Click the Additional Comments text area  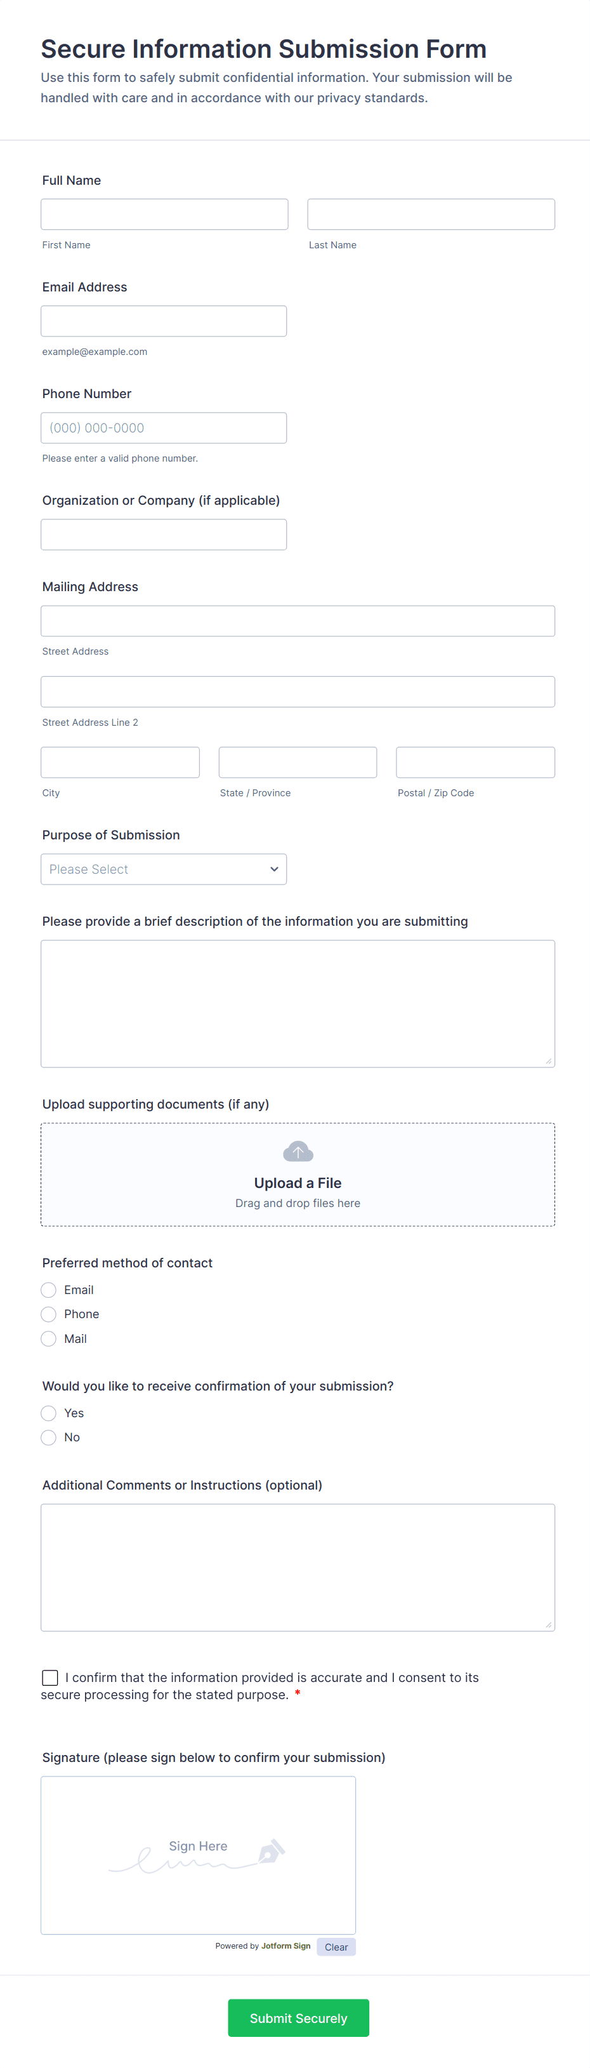[298, 1568]
